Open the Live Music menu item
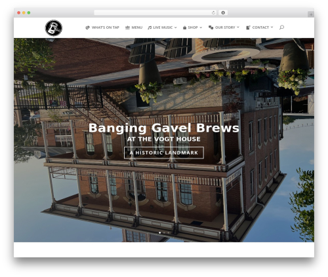The height and width of the screenshot is (277, 328). coord(163,28)
